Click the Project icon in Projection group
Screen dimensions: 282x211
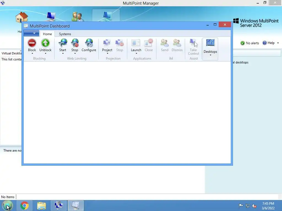[107, 43]
